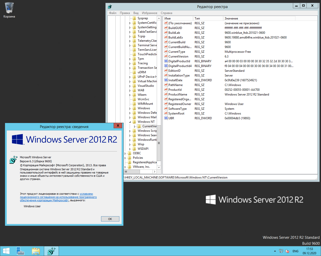Show hidden tray icons arrow
Viewport: 321px width, 256px height.
275,251
